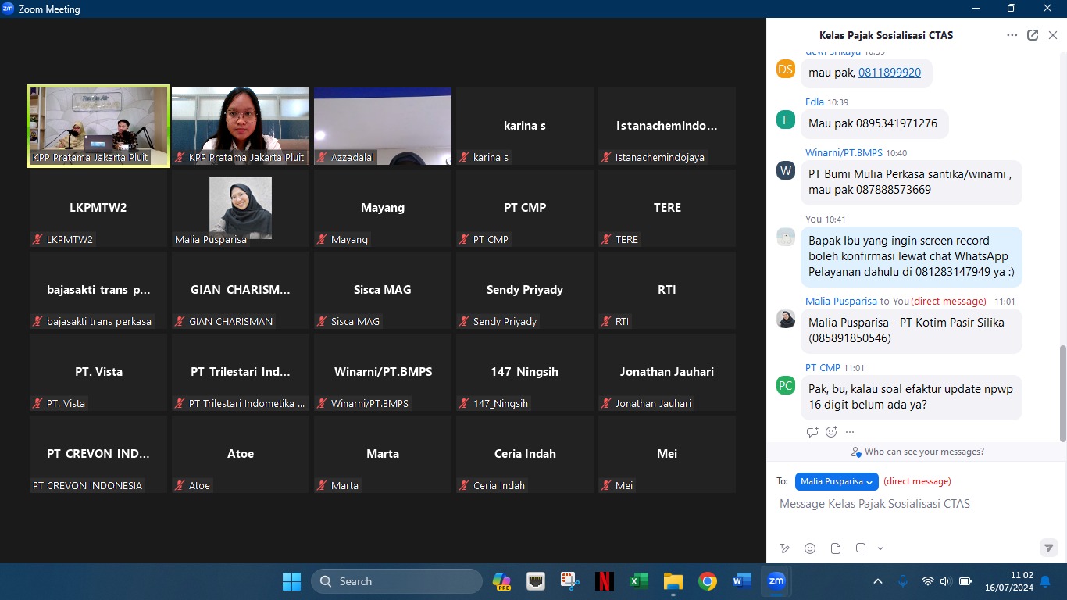Image resolution: width=1067 pixels, height=600 pixels.
Task: Add reaction to the PT CMP message
Action: [x=831, y=432]
